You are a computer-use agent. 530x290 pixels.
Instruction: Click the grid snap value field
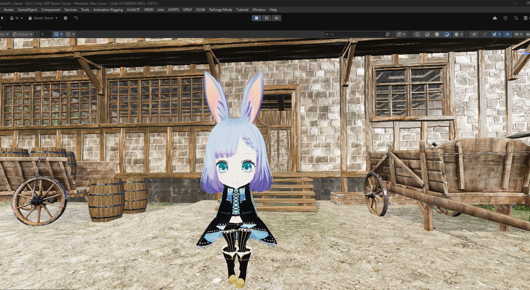[45, 34]
